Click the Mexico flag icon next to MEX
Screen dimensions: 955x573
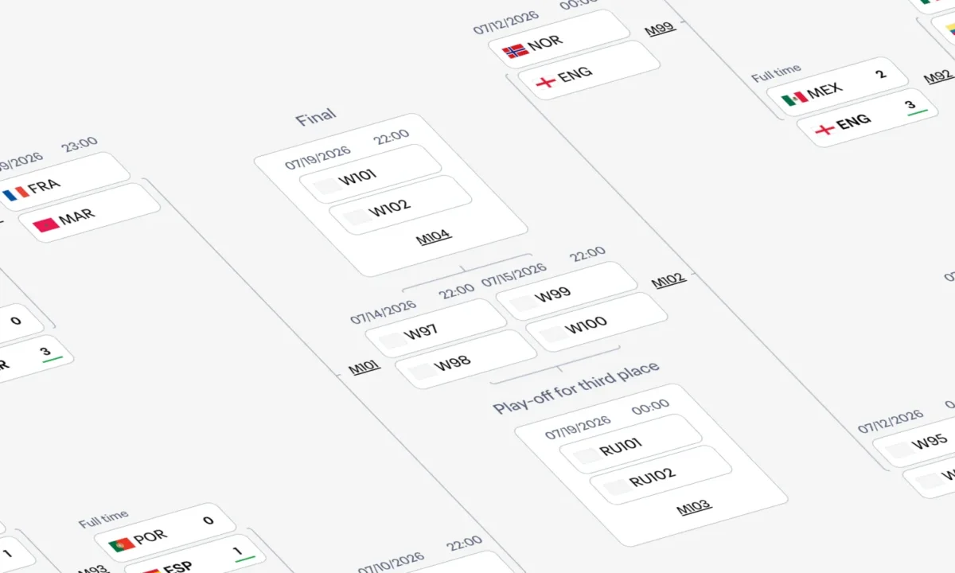coord(793,99)
